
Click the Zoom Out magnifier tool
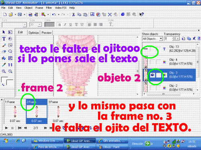pos(10,71)
